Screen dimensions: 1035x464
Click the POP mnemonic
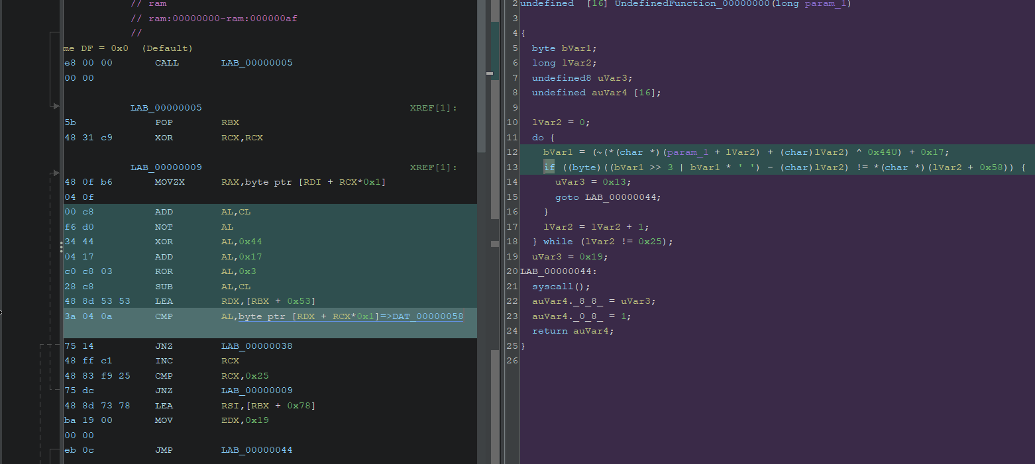pos(164,122)
